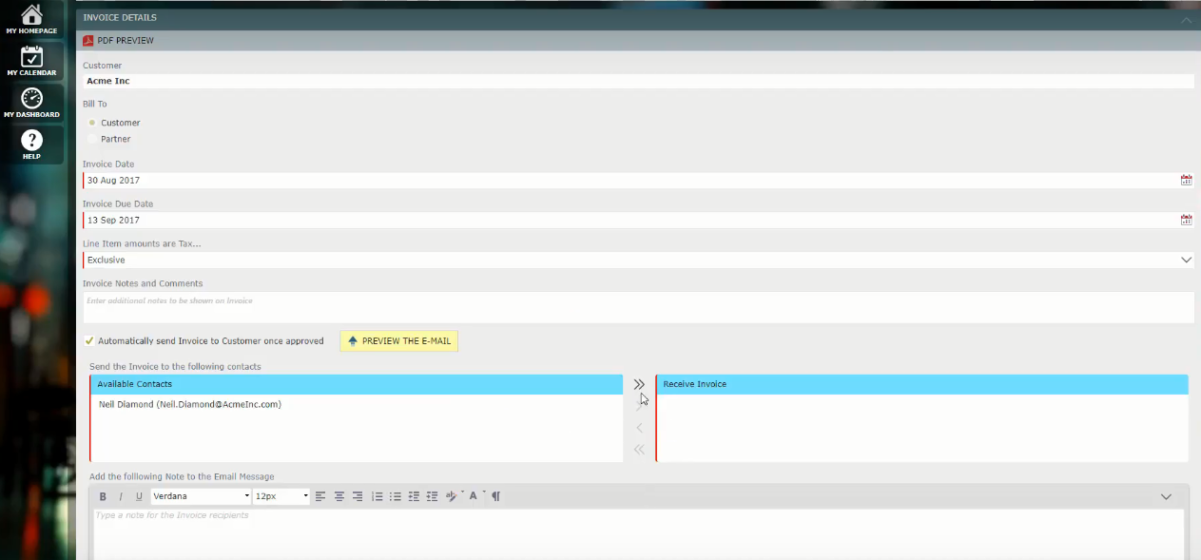Collapse the editor toolbar chevron

click(1166, 496)
